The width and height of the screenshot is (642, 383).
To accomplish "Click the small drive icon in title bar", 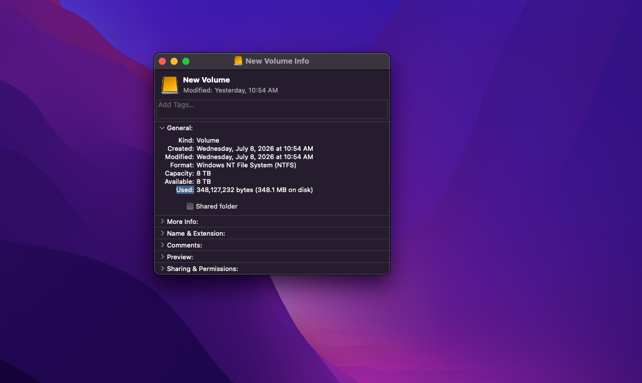I will click(238, 61).
